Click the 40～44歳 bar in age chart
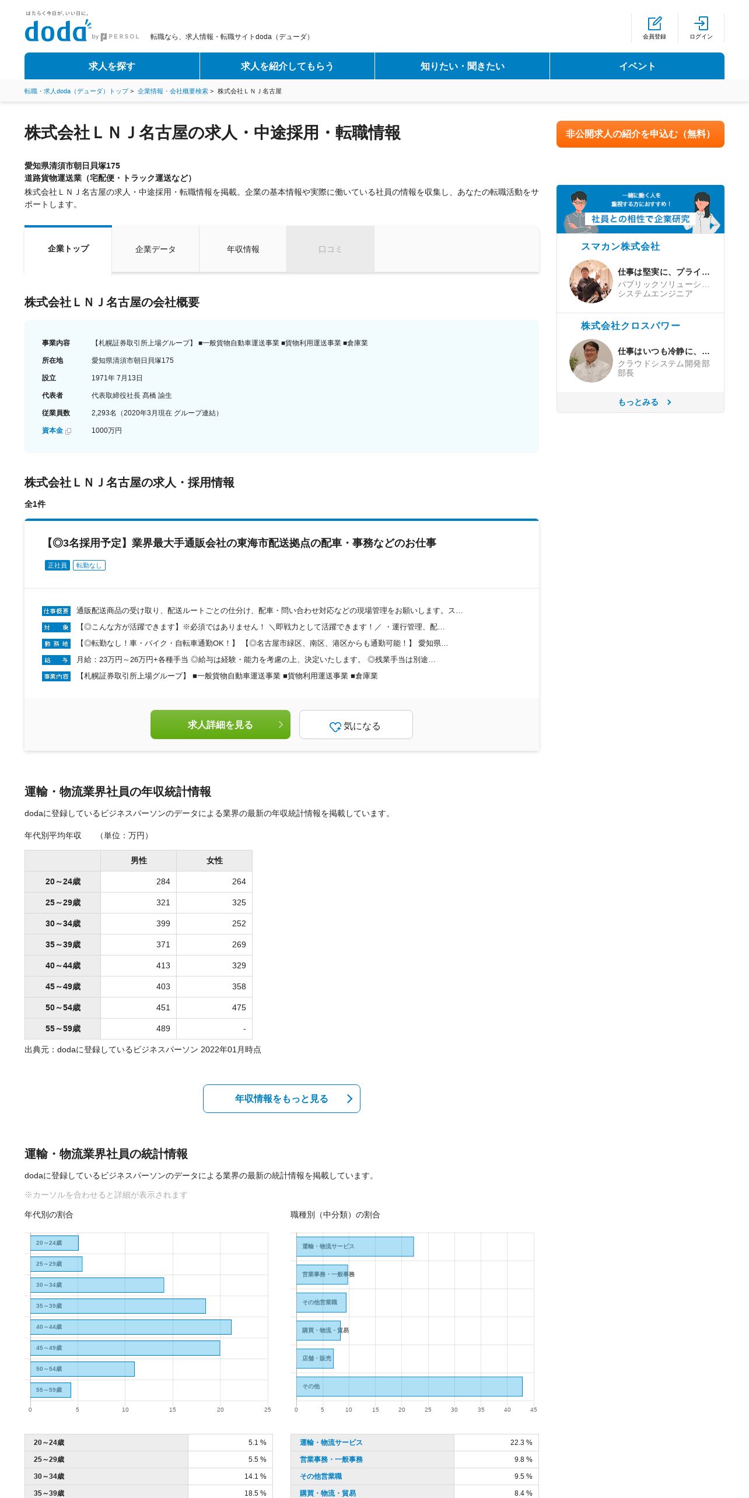The image size is (749, 1498). click(131, 1327)
